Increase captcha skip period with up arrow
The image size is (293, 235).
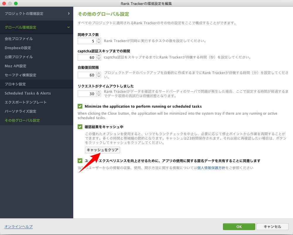(99, 56)
